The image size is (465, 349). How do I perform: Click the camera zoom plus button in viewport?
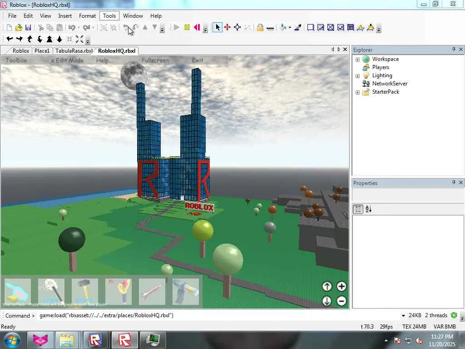click(x=341, y=286)
